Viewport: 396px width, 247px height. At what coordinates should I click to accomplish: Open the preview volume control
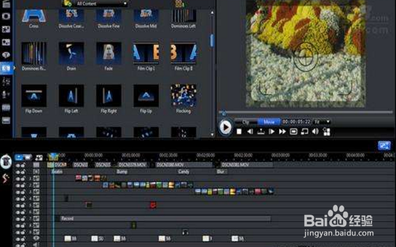[x=315, y=131]
